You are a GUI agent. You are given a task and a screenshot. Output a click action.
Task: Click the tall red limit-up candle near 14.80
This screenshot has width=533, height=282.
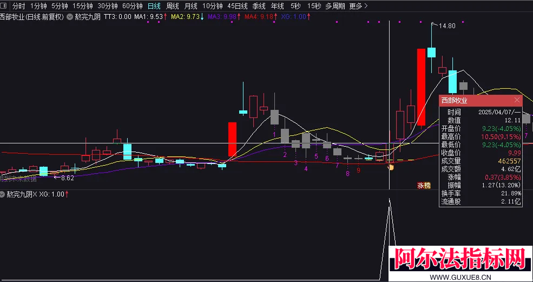(421, 87)
